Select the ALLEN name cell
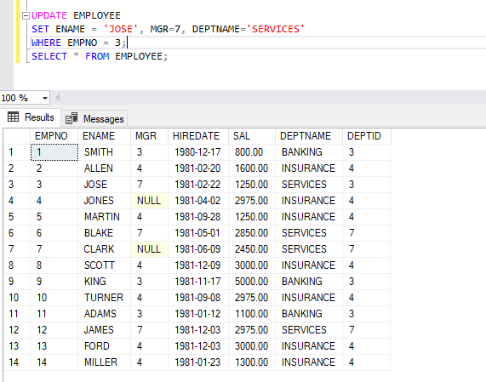Viewport: 486px width, 382px height. coord(104,168)
